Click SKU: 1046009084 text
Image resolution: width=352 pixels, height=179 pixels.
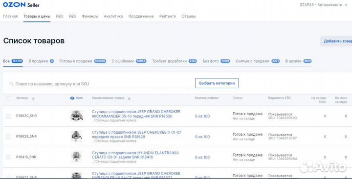point(283,159)
